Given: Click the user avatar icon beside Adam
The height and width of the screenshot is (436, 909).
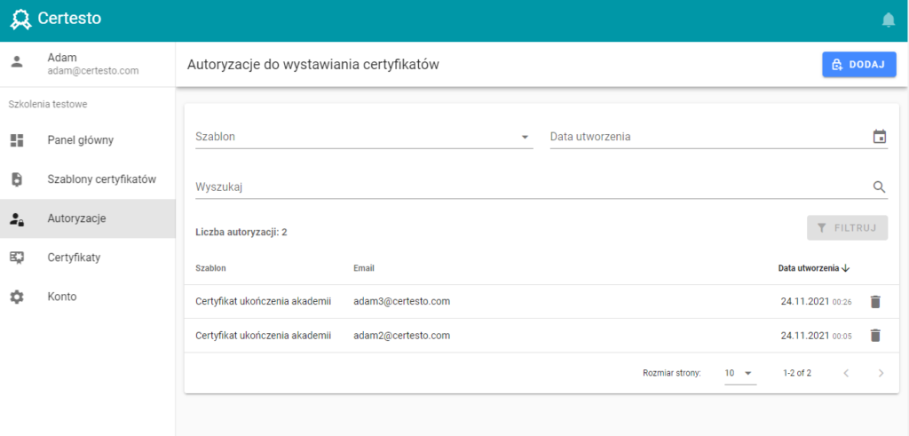Looking at the screenshot, I should (x=17, y=63).
